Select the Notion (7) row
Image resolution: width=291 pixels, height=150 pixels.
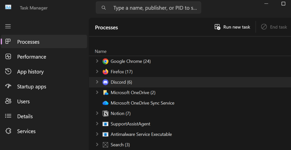click(190, 113)
